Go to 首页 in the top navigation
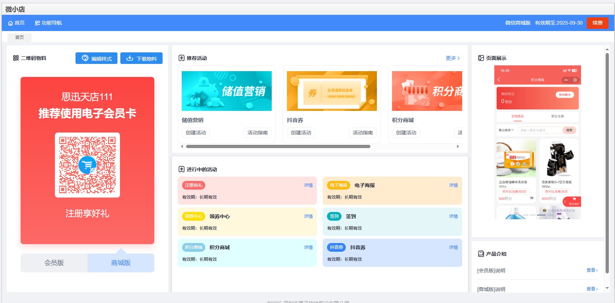Screen dimensions: 615x303 coord(16,23)
